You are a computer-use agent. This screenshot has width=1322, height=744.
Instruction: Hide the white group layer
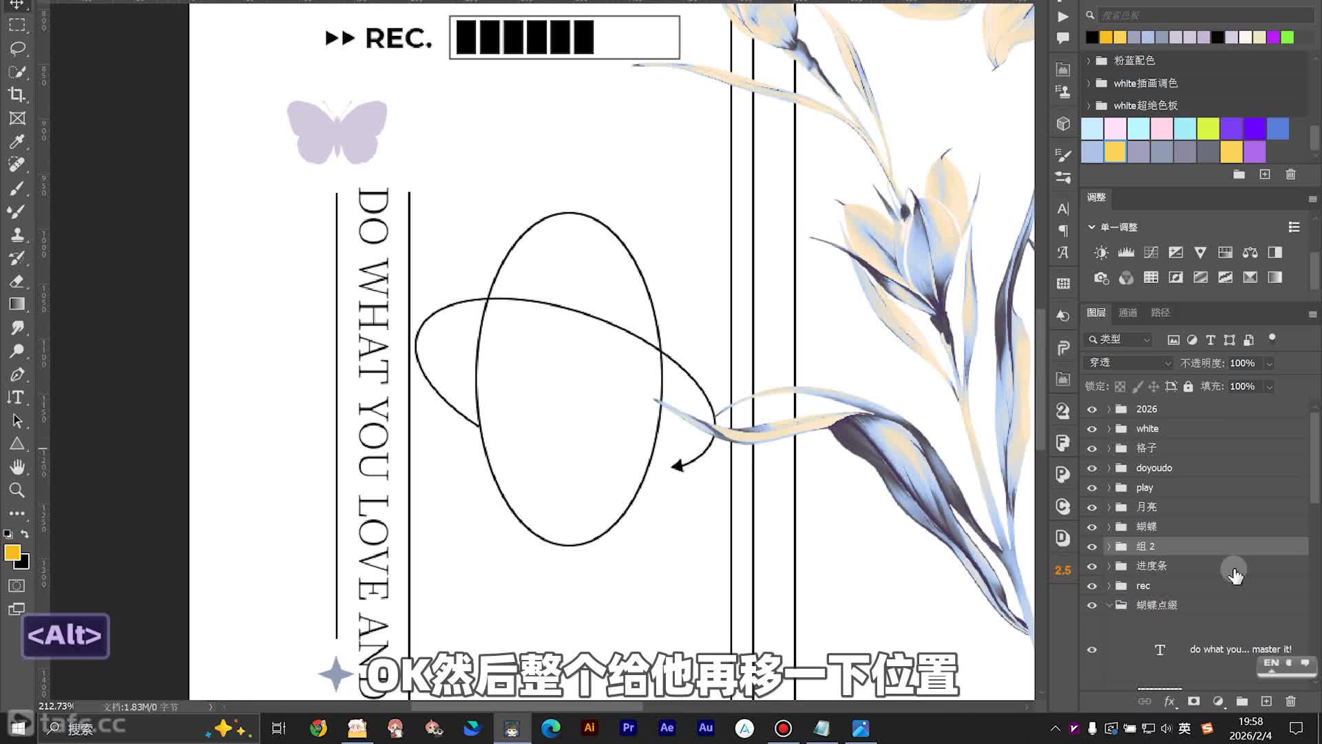pos(1092,428)
